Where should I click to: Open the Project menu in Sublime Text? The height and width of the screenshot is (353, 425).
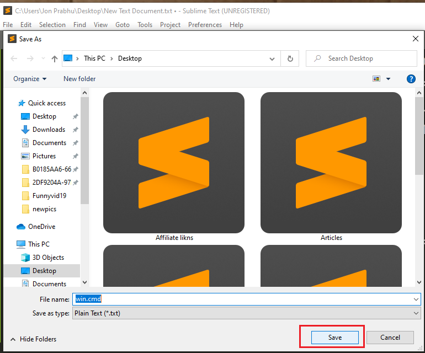(170, 25)
